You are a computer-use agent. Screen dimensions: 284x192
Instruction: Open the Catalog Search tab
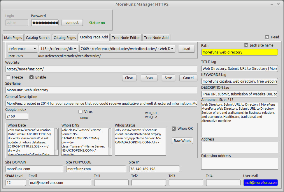tap(38, 38)
